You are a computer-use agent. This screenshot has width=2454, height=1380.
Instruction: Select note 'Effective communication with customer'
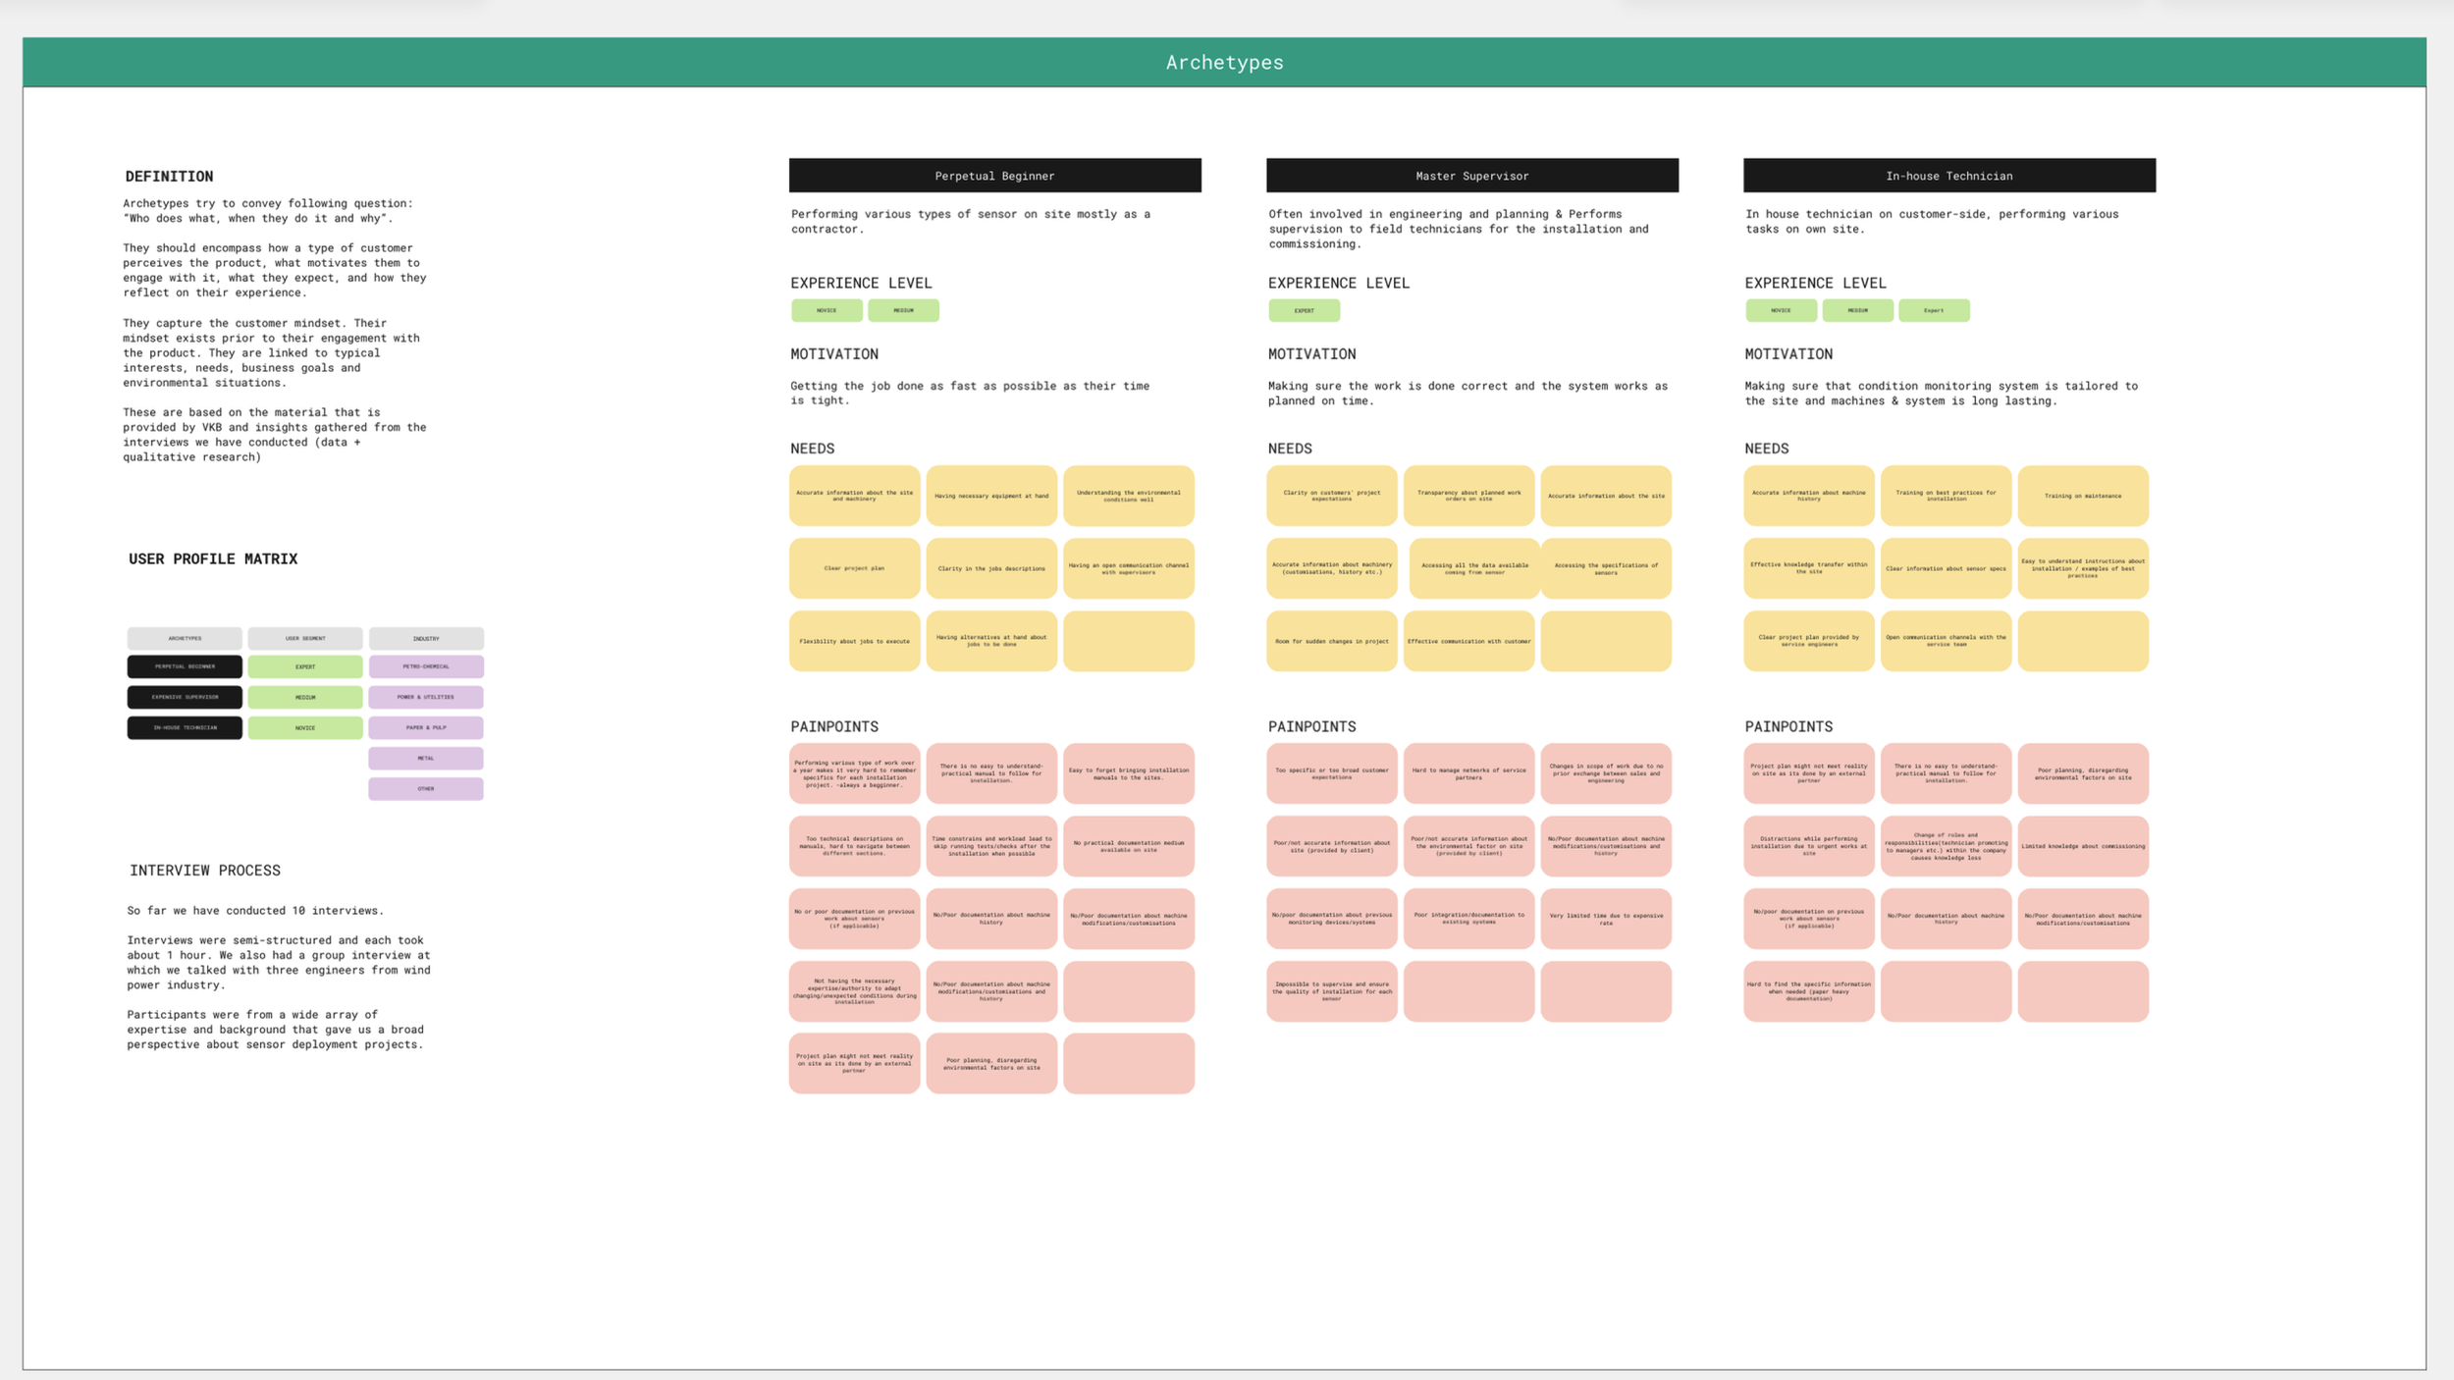tap(1468, 641)
